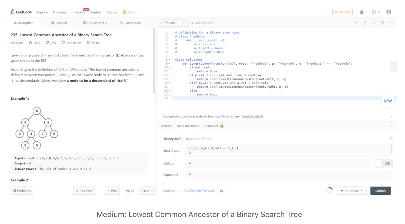Click the streak flame icon

373,12
